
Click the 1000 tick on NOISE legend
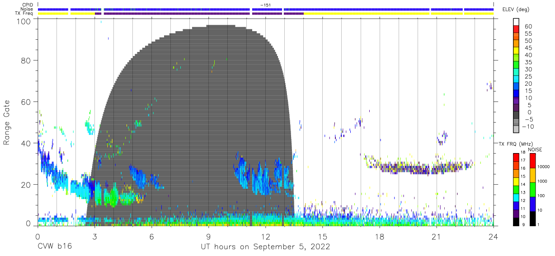pos(543,182)
